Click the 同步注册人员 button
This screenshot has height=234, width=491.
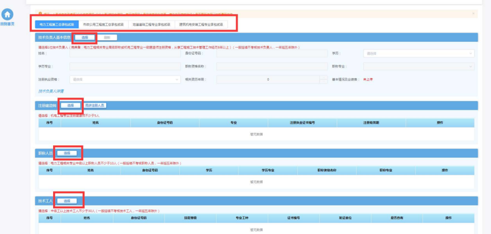[x=94, y=106]
